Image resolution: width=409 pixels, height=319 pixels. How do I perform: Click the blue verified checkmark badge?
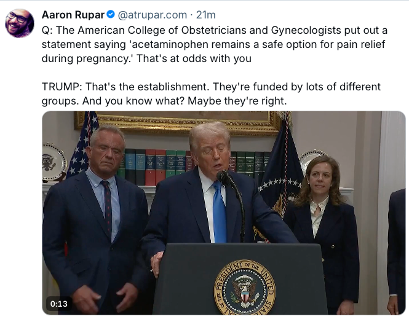pos(111,14)
